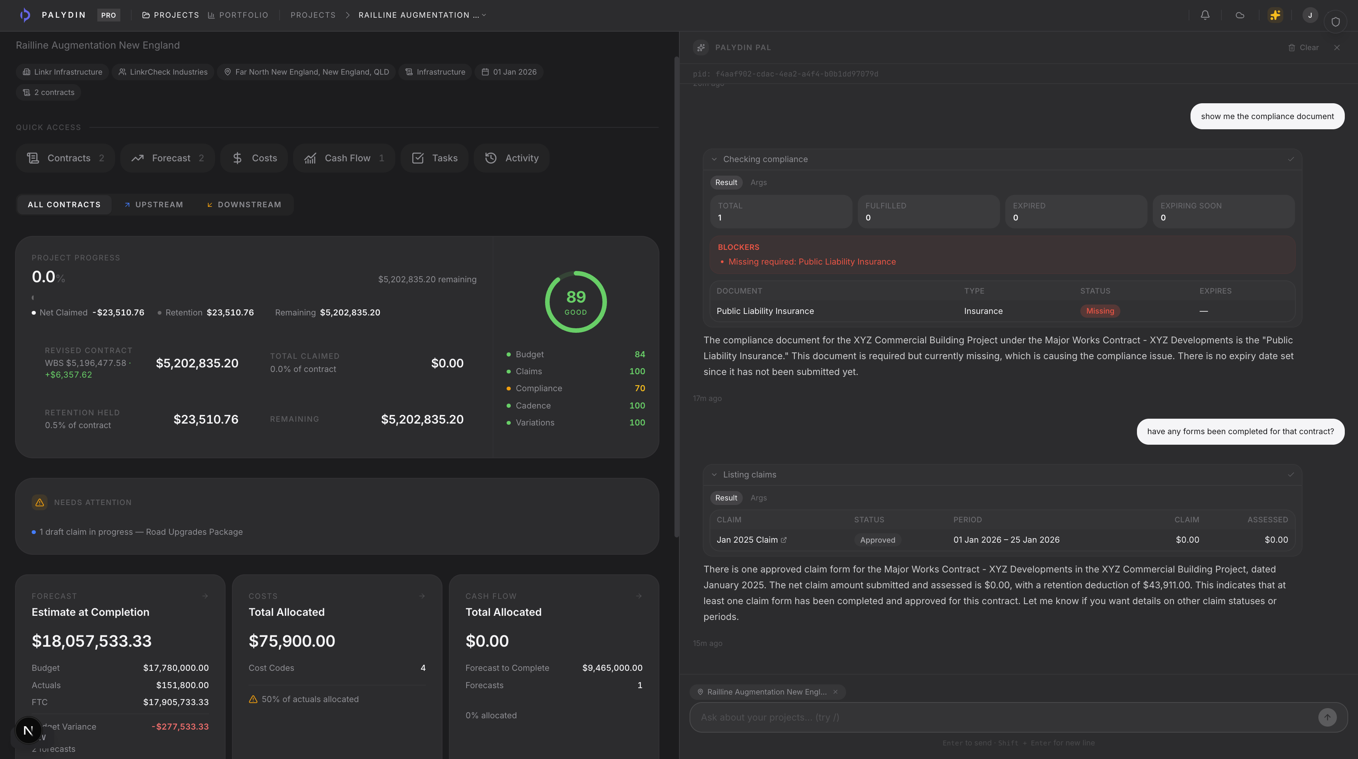Click the cloud sync icon
The image size is (1358, 759).
point(1240,15)
